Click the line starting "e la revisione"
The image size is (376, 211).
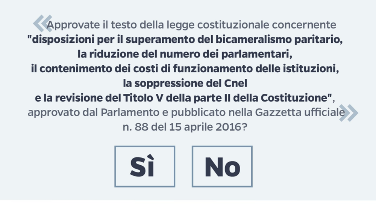tap(184, 98)
